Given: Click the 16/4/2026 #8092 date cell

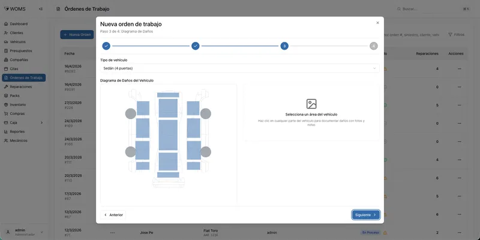Looking at the screenshot, I should (x=73, y=69).
